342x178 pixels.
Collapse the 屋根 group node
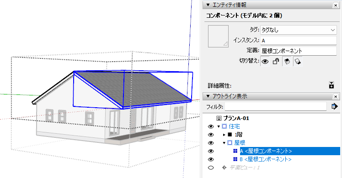(224, 143)
